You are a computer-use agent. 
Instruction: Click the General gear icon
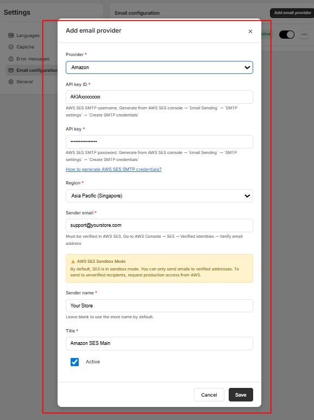pos(11,82)
